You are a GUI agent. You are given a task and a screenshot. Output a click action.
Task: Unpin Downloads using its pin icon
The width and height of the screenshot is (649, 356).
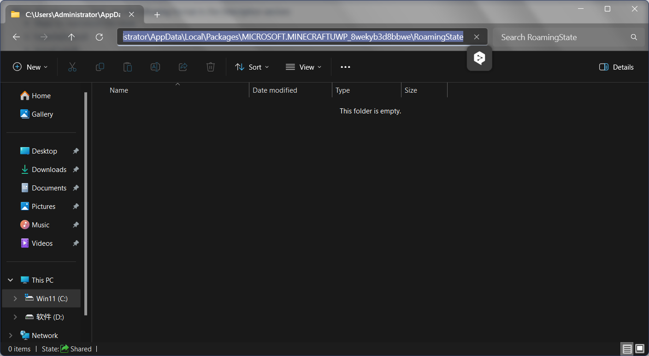76,169
